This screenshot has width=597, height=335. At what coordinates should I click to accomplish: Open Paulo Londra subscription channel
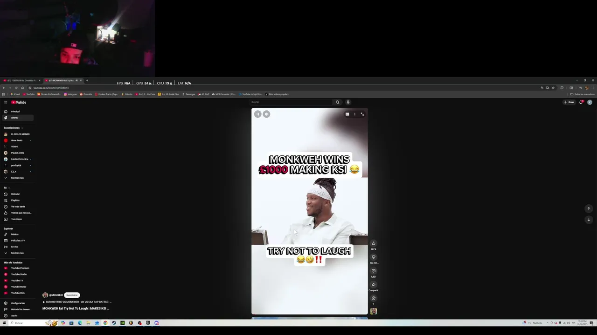17,153
